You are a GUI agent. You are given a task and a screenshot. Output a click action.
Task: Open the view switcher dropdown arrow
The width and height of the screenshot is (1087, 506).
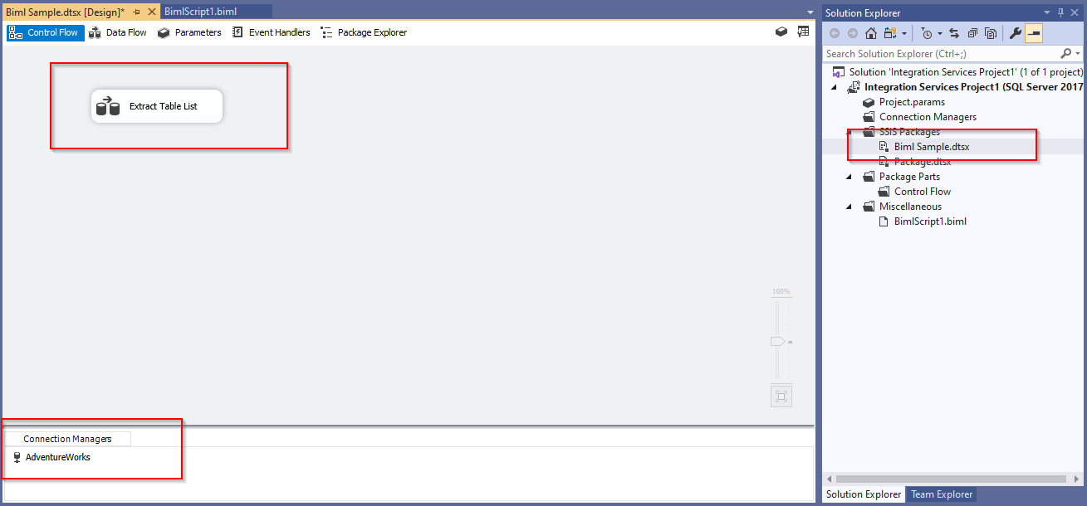903,34
